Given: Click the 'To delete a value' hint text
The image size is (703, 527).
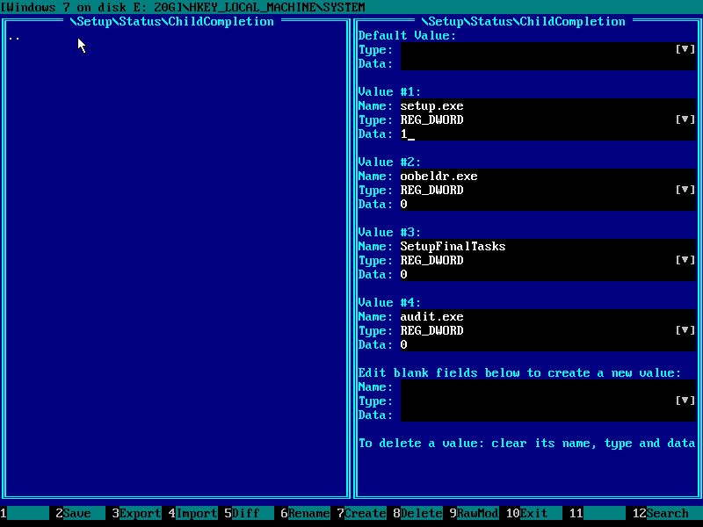Looking at the screenshot, I should (526, 444).
